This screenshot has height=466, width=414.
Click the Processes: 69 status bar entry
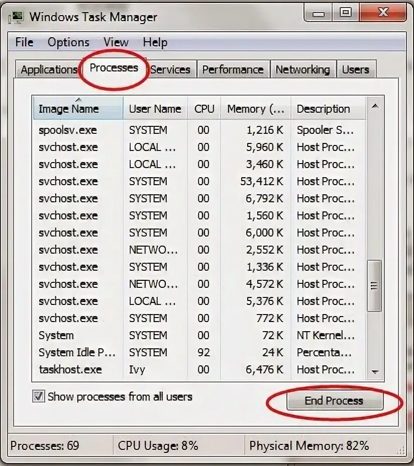[x=45, y=445]
